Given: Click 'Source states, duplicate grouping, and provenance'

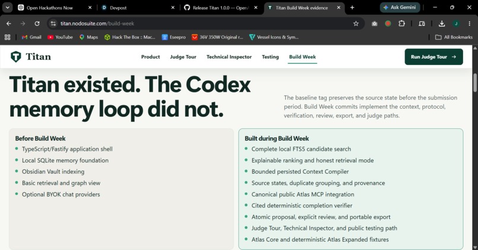Looking at the screenshot, I should 318,183.
